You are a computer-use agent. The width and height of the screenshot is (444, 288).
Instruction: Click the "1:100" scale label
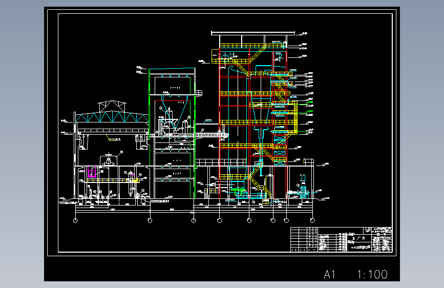click(372, 274)
